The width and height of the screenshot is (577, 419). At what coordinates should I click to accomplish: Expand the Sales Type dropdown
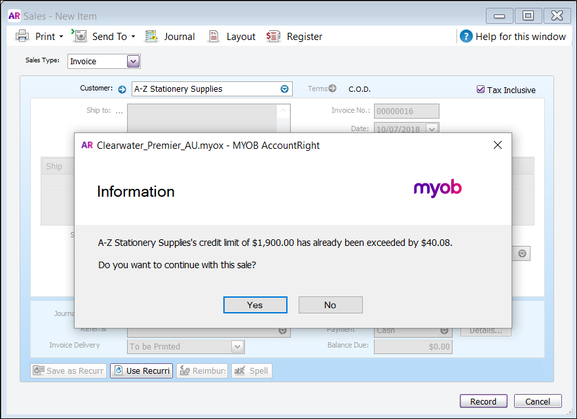(x=133, y=62)
